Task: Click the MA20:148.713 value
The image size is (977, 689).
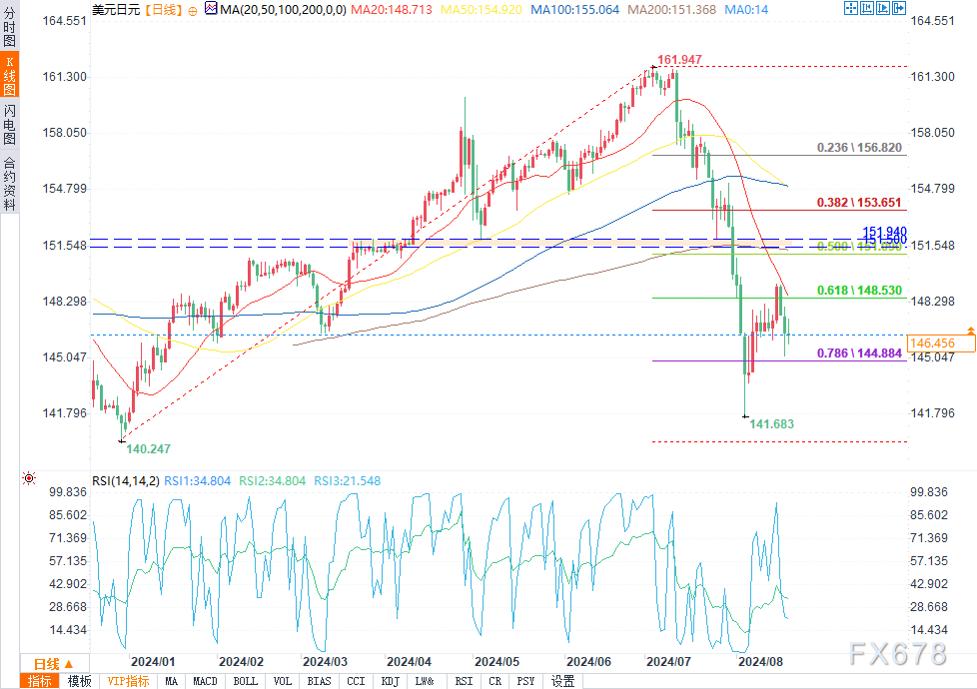Action: coord(392,10)
